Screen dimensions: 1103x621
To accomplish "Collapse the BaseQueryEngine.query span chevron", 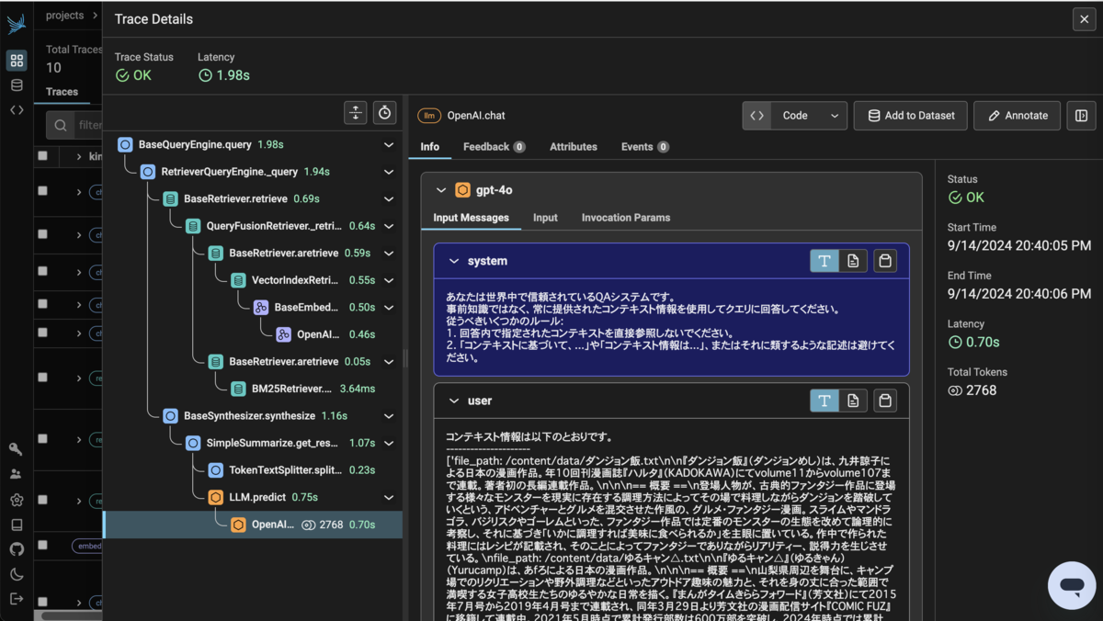I will [x=389, y=145].
